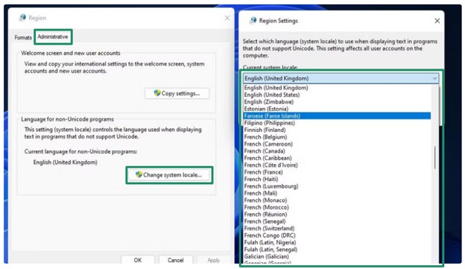Choose English (Zimbabwe) from the list
The image size is (465, 269).
tap(337, 102)
